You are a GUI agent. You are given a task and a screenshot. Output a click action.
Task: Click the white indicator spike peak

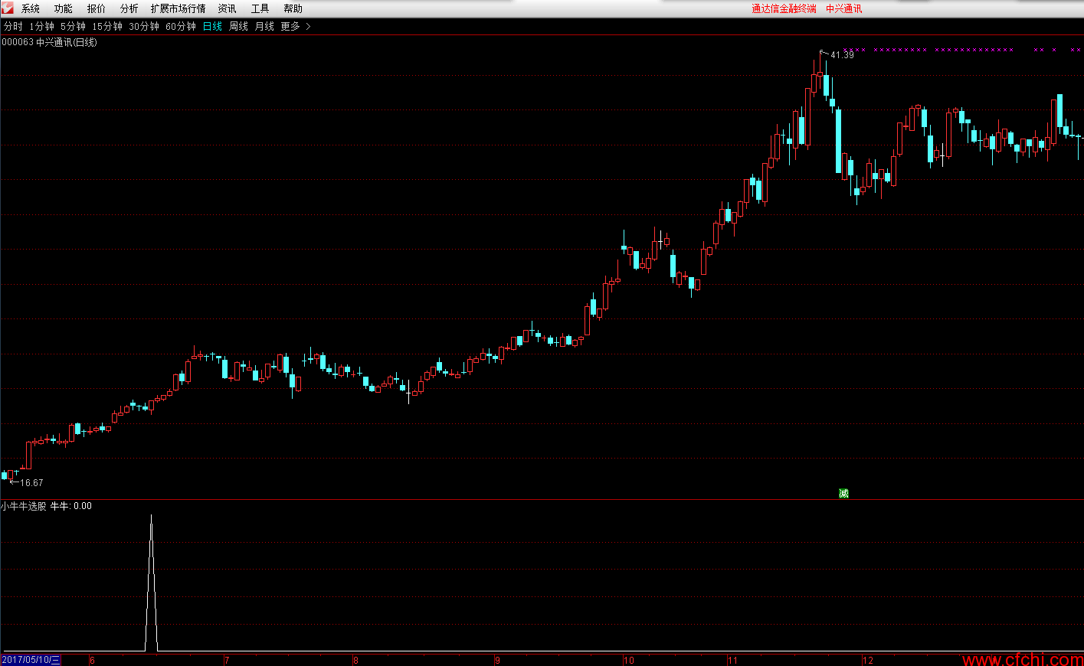151,517
